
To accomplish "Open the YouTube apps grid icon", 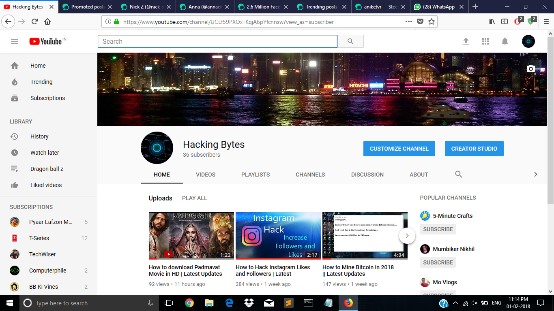I will coord(485,41).
